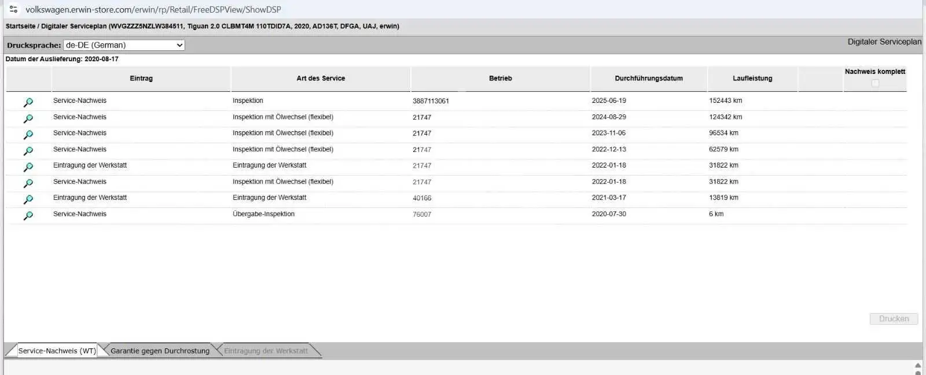This screenshot has height=375, width=926.
Task: Click the Eintrag column header
Action: pos(141,79)
